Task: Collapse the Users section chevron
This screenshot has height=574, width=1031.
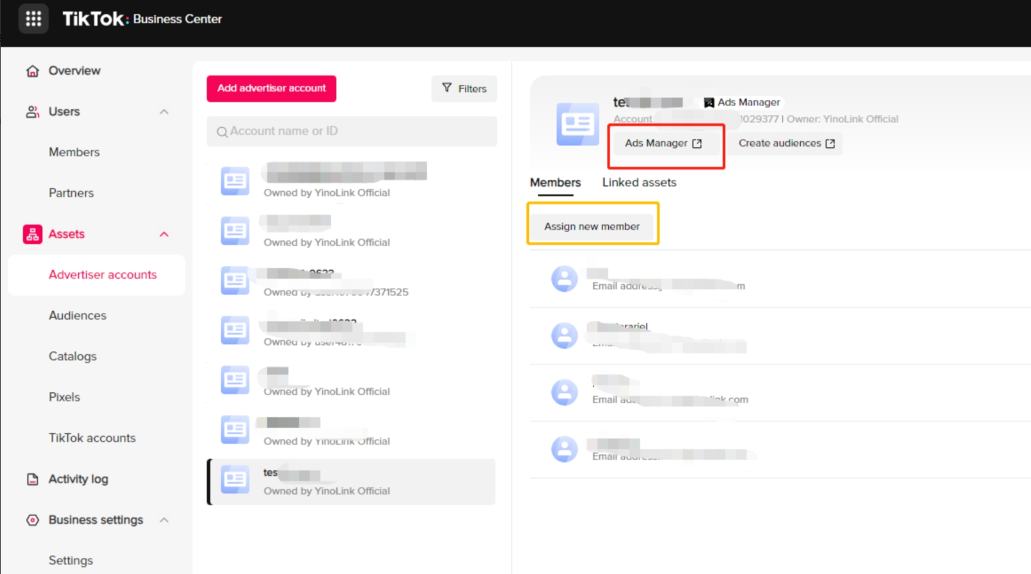Action: click(x=164, y=112)
